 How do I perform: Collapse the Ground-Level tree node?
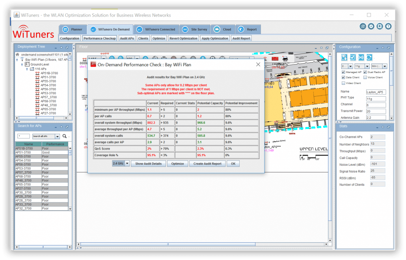[x=22, y=65]
